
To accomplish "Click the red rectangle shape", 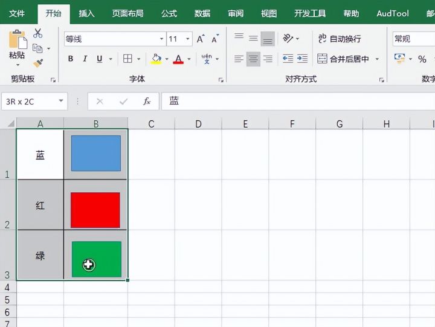I will pyautogui.click(x=95, y=210).
